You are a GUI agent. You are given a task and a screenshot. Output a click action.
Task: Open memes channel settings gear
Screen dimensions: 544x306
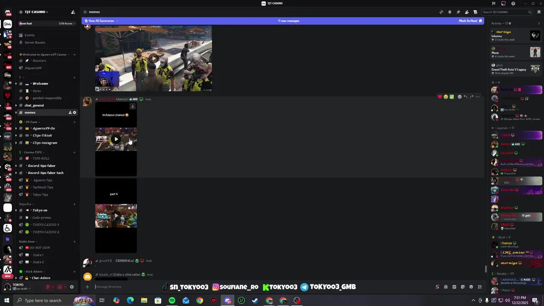click(74, 113)
